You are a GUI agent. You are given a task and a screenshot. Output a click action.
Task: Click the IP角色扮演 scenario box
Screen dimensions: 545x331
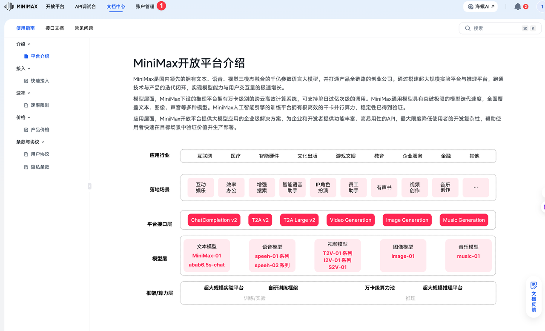pos(323,188)
